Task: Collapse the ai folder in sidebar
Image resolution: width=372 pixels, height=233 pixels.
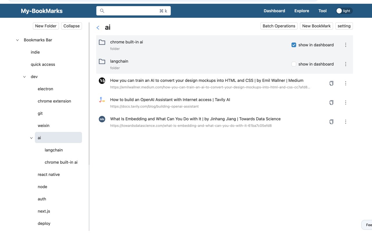Action: [31, 138]
